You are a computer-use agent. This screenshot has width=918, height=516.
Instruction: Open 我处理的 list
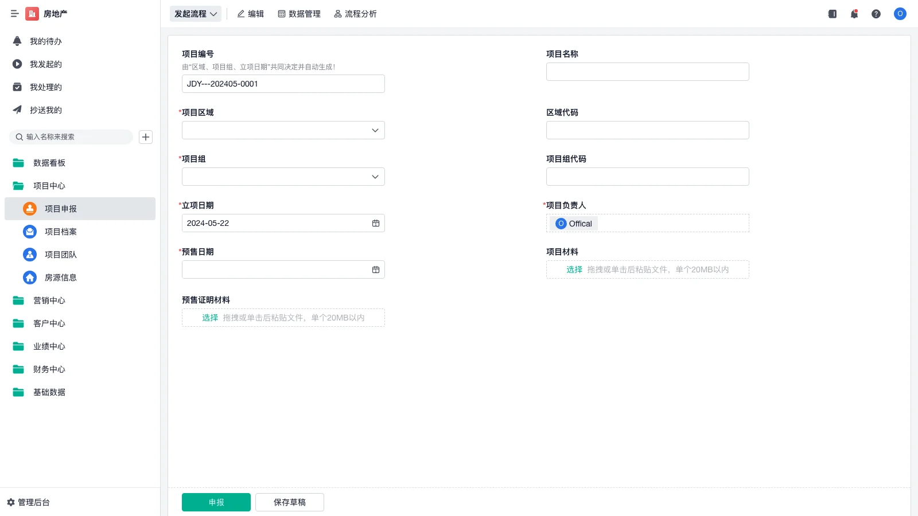80,87
